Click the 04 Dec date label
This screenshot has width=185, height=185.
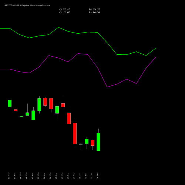pyautogui.click(x=98, y=176)
